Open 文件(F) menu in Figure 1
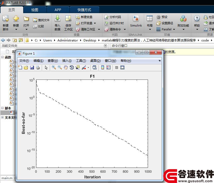 [24, 61]
